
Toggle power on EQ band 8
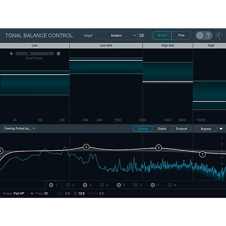[170, 185]
